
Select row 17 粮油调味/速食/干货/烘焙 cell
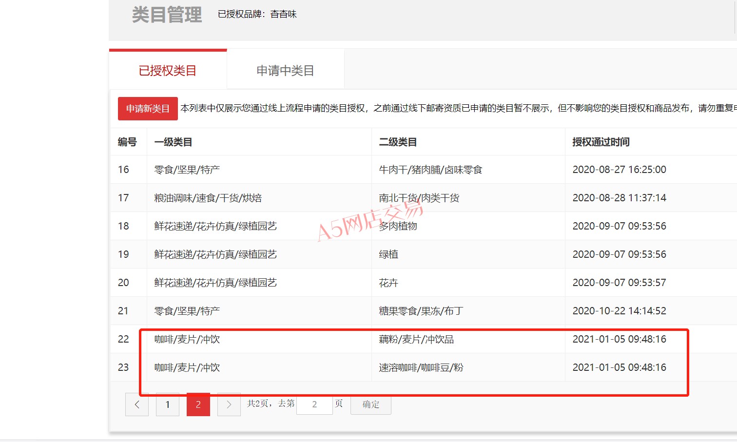point(208,198)
